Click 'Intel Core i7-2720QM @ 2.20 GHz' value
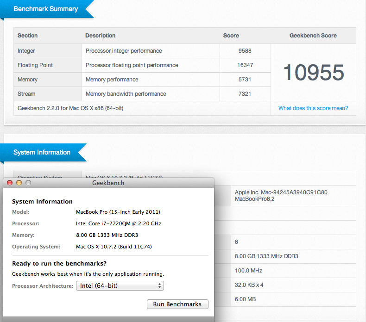Screen dimensions: 366x322 [119, 223]
